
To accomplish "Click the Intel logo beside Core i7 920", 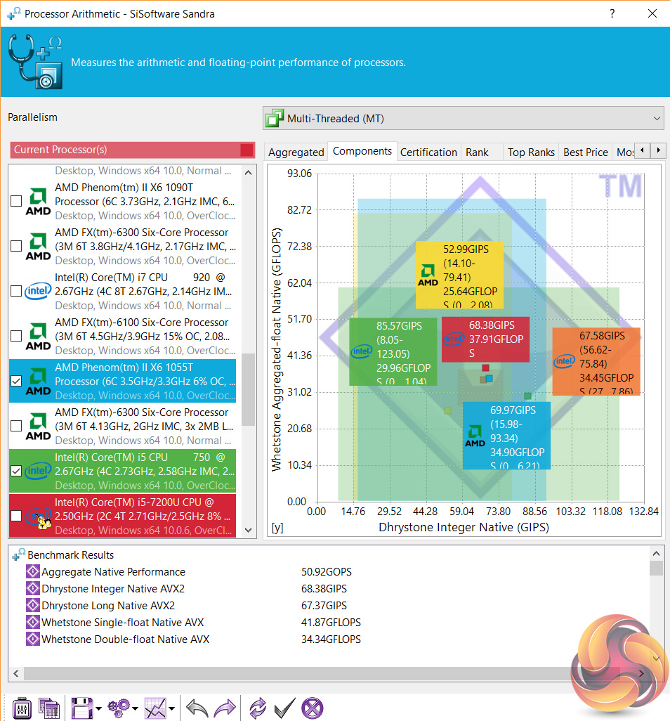I will [x=38, y=291].
